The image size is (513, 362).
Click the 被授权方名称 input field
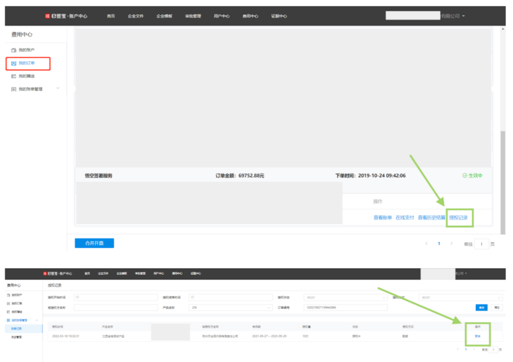(116, 308)
